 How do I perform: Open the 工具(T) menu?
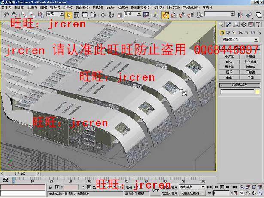pyautogui.click(x=32, y=8)
